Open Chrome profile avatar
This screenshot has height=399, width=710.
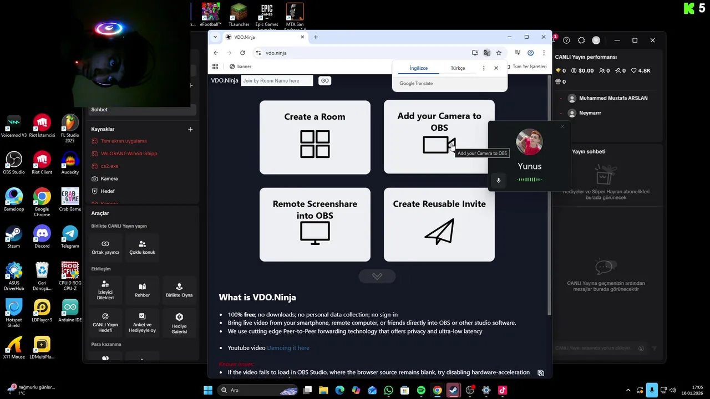pos(530,53)
